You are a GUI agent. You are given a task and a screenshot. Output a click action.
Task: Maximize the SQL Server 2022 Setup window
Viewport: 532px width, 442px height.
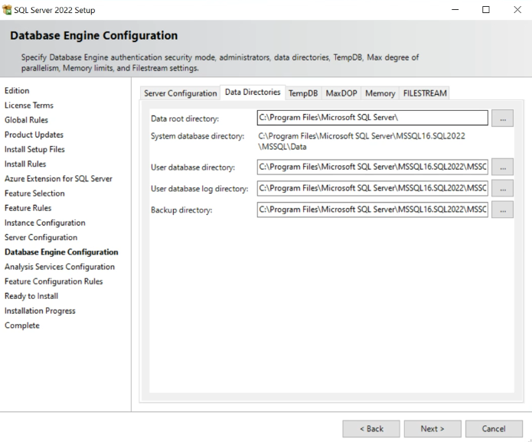coord(486,10)
